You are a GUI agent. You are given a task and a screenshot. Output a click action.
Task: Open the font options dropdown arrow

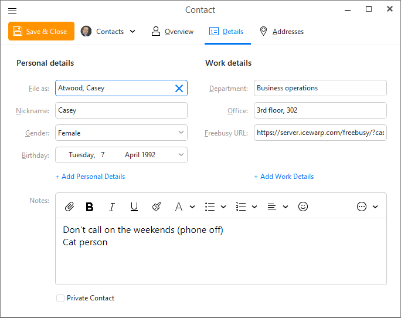(x=192, y=207)
